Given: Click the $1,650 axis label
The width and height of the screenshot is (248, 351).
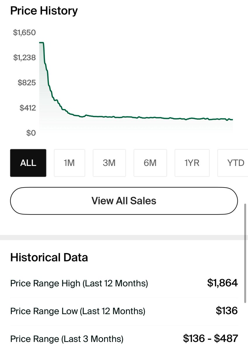Looking at the screenshot, I should click(25, 32).
